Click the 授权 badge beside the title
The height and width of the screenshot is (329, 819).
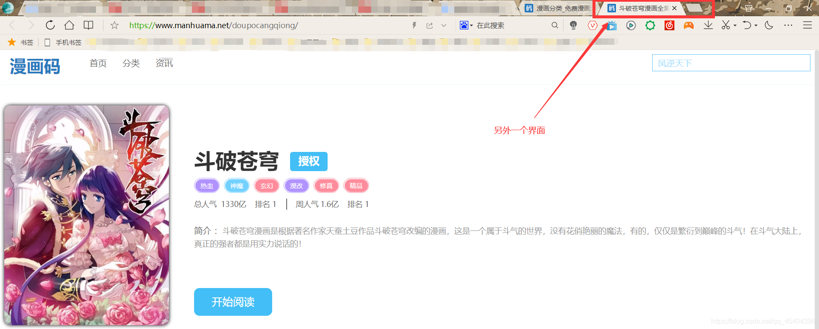point(309,161)
